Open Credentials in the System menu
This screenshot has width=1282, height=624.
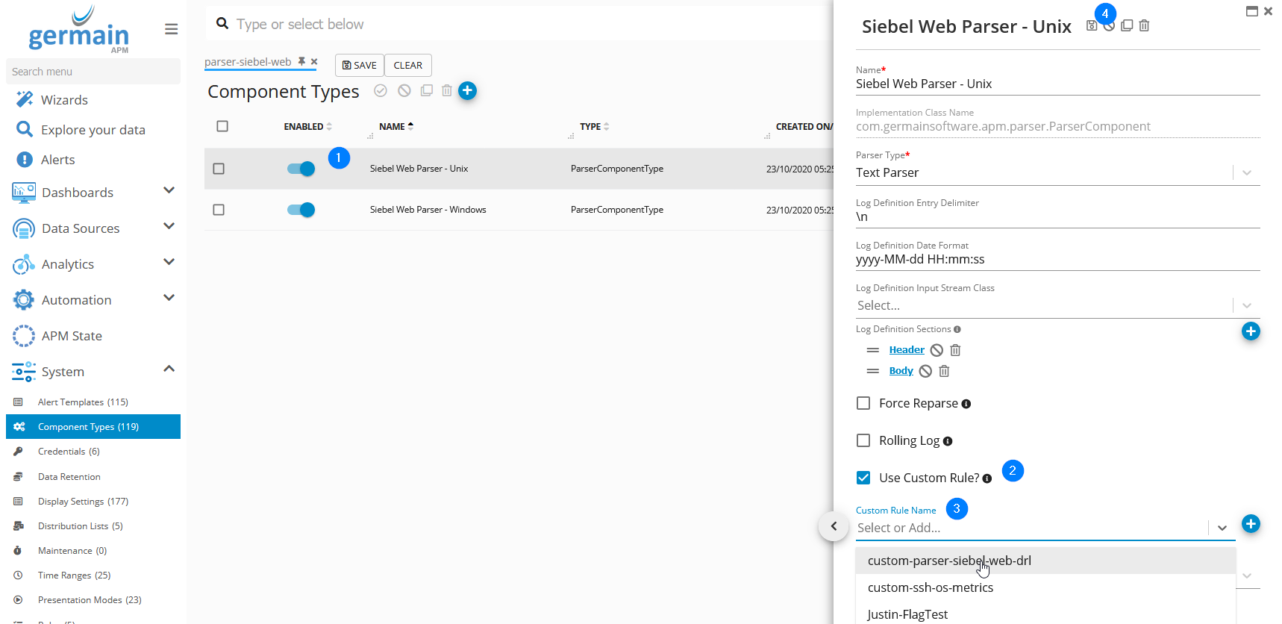(68, 452)
